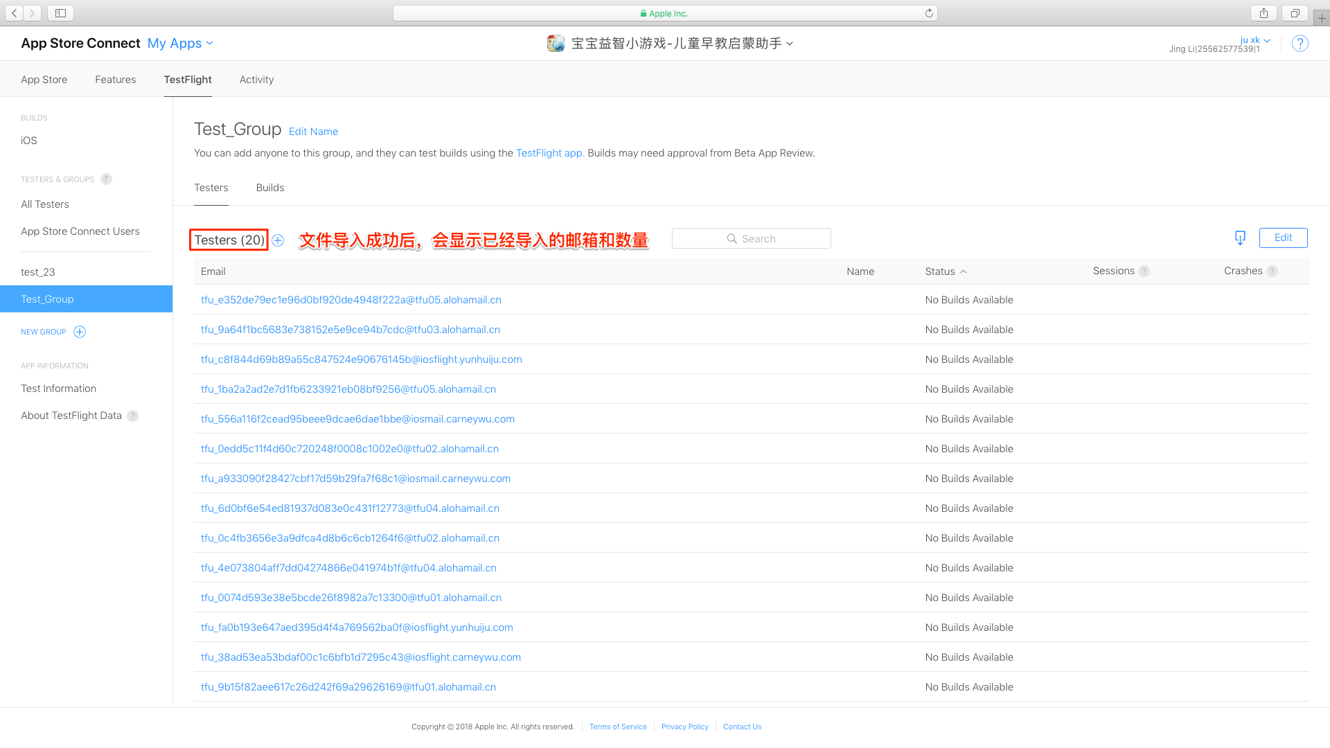
Task: Click the Safari address bar
Action: tap(665, 13)
